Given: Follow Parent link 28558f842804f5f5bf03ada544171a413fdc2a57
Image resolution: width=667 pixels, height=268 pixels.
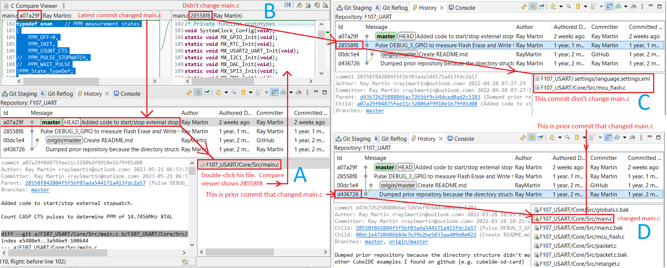Looking at the screenshot, I should click(85, 183).
